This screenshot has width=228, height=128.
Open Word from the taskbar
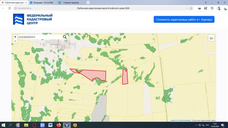pos(50,125)
